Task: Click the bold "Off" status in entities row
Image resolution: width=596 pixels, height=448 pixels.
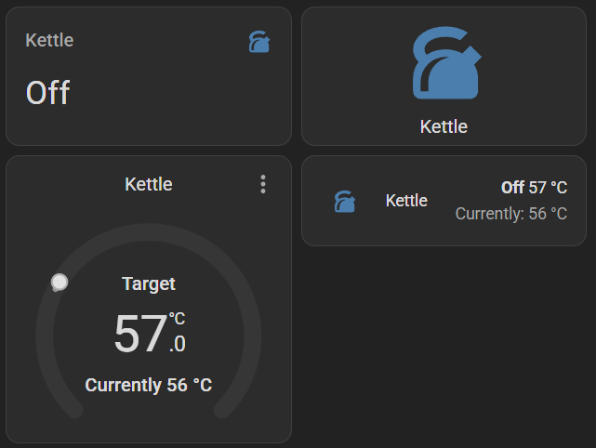Action: click(512, 188)
